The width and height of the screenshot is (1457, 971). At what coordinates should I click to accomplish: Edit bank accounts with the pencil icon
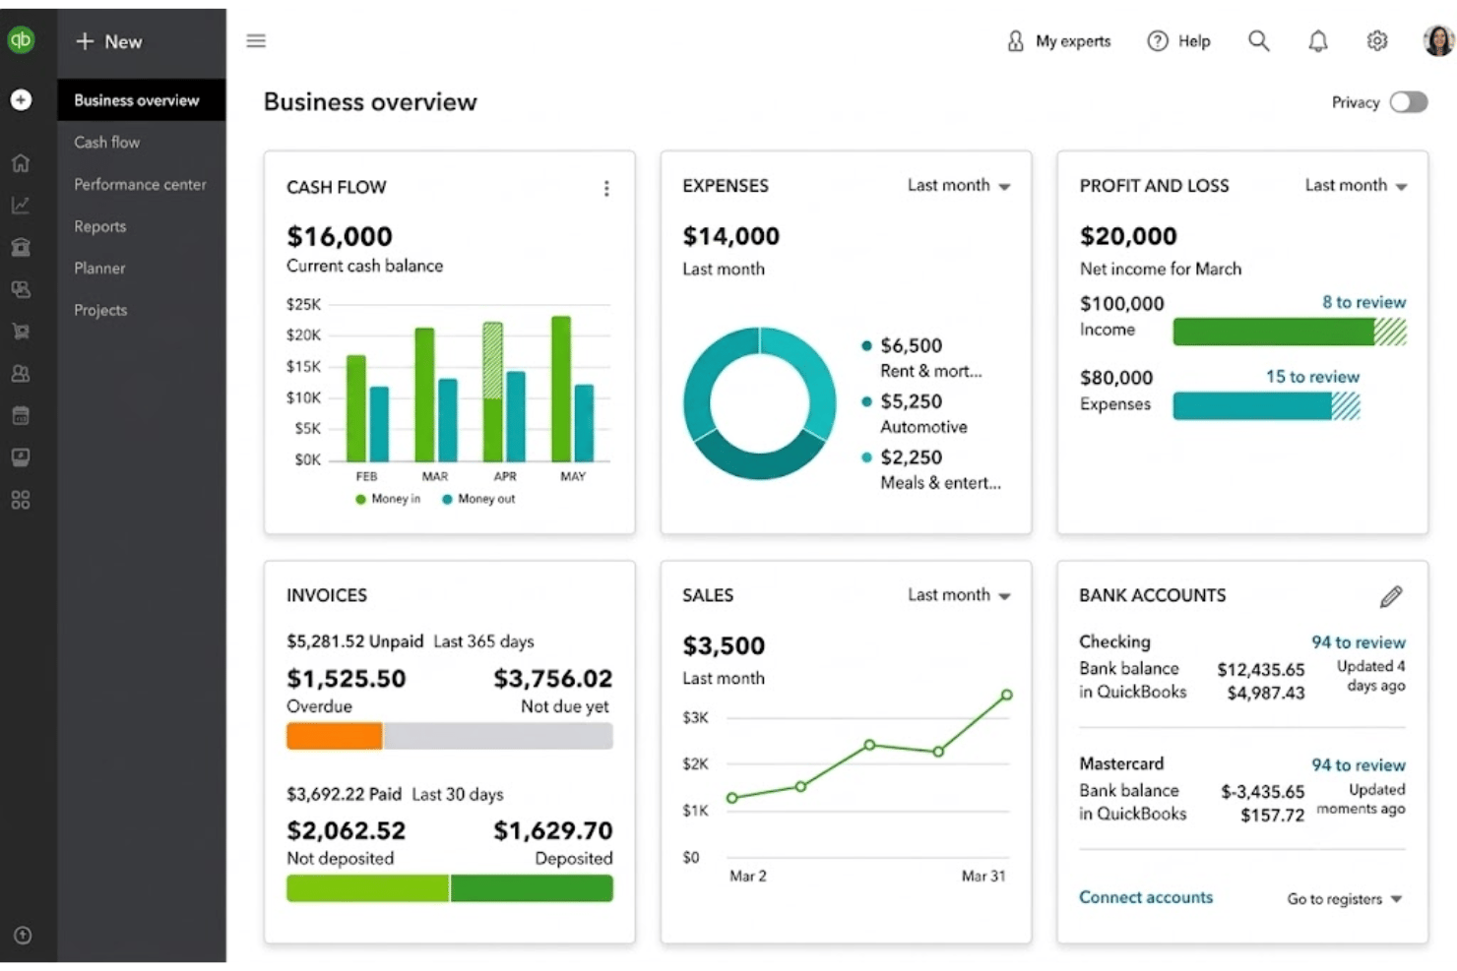click(x=1391, y=596)
